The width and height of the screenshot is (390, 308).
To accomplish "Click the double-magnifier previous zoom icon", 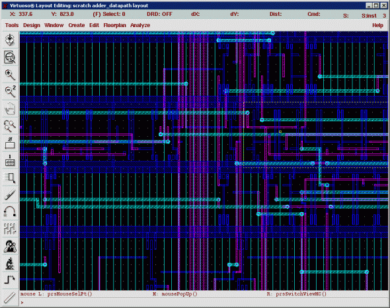I will [x=10, y=126].
